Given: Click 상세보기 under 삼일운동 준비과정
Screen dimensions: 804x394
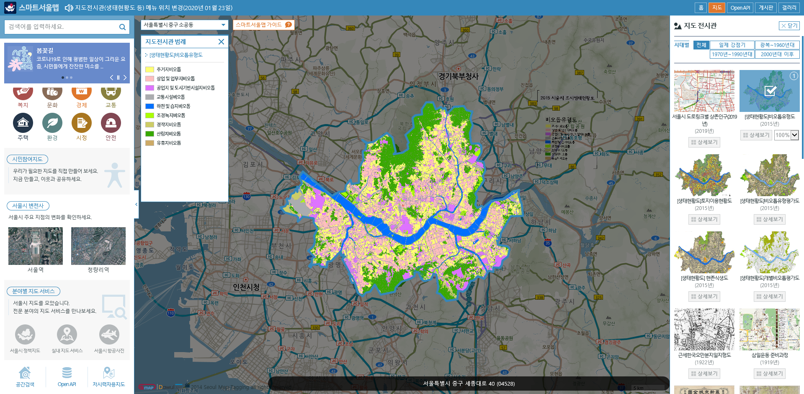Looking at the screenshot, I should (x=770, y=373).
